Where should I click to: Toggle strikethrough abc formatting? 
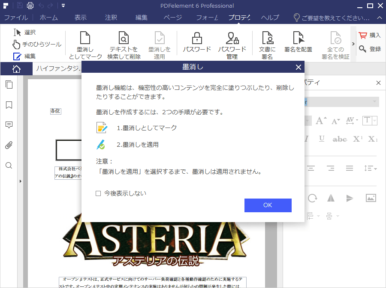pos(340,139)
